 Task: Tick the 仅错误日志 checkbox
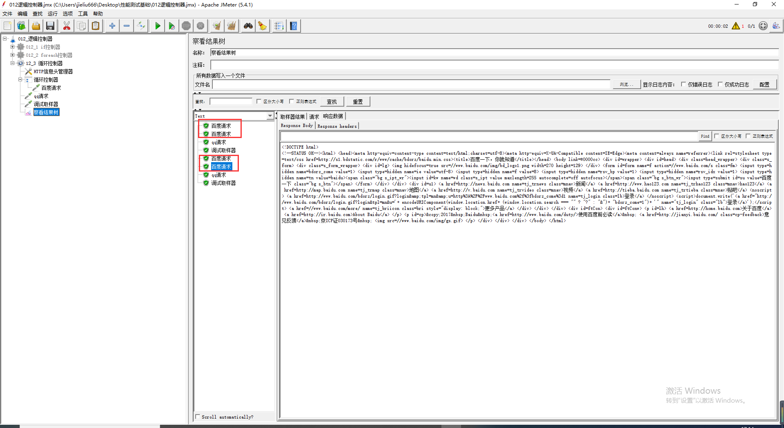tap(683, 85)
